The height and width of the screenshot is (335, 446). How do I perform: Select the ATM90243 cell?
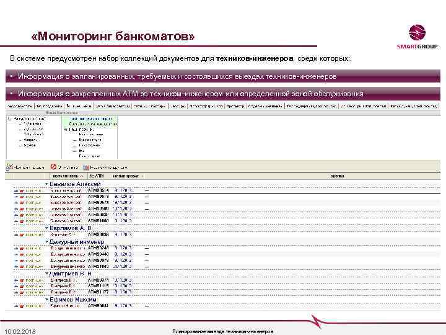click(98, 248)
